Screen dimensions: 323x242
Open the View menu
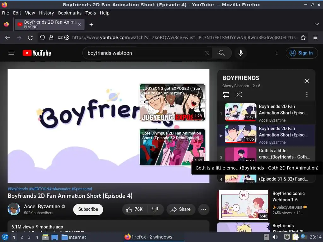click(x=30, y=13)
